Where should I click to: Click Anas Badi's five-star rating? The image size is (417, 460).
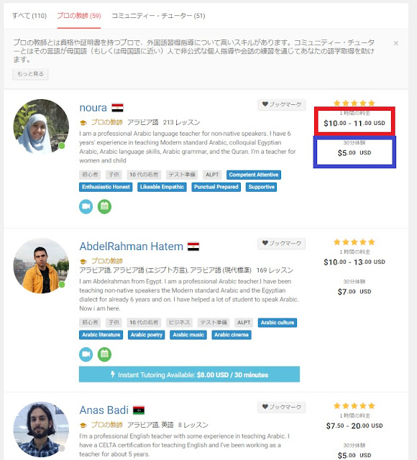(x=354, y=405)
